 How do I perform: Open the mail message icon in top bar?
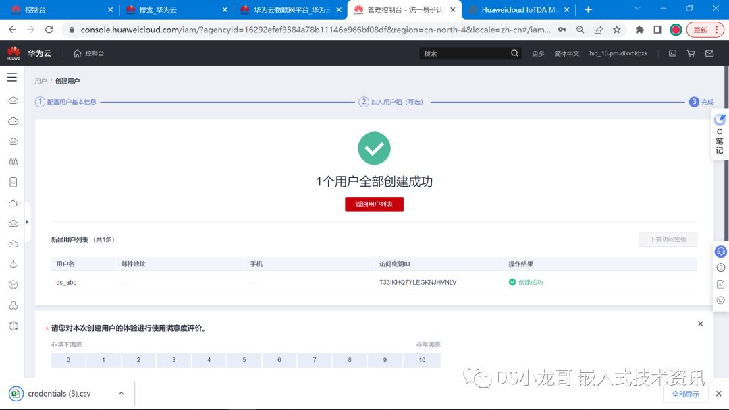pos(710,53)
